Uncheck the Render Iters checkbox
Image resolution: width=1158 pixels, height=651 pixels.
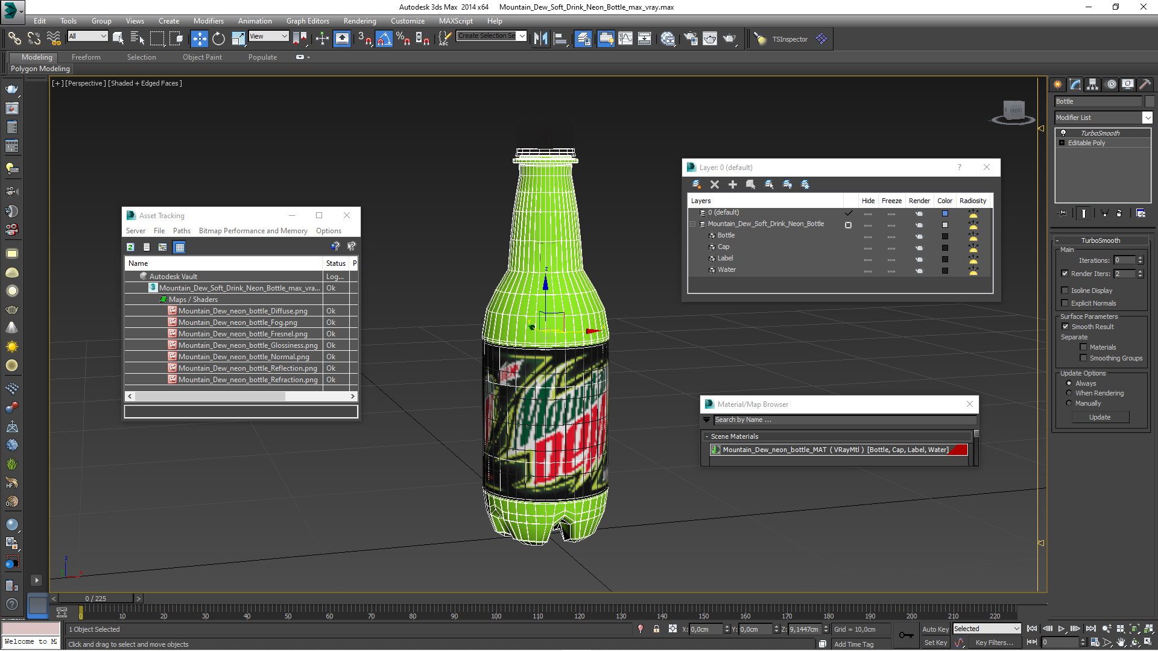[x=1065, y=274]
